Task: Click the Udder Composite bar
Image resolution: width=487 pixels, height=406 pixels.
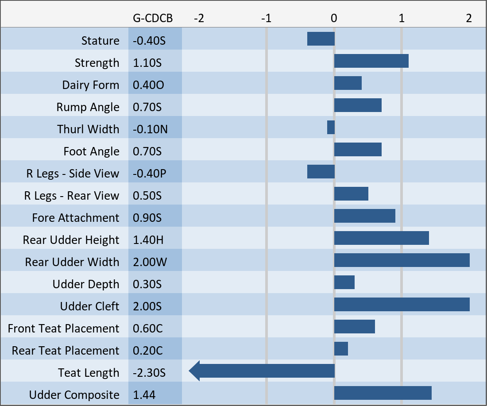Action: (x=383, y=393)
